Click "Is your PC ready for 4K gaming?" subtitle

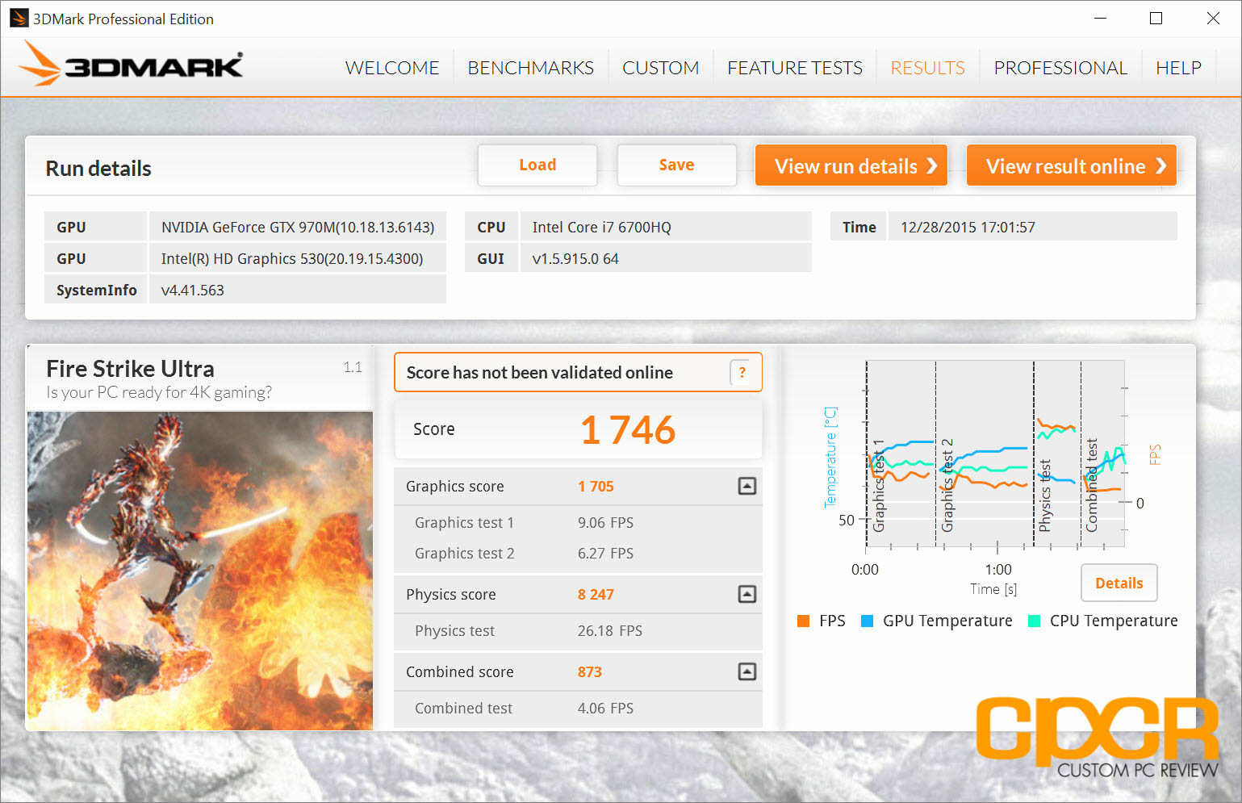point(159,392)
